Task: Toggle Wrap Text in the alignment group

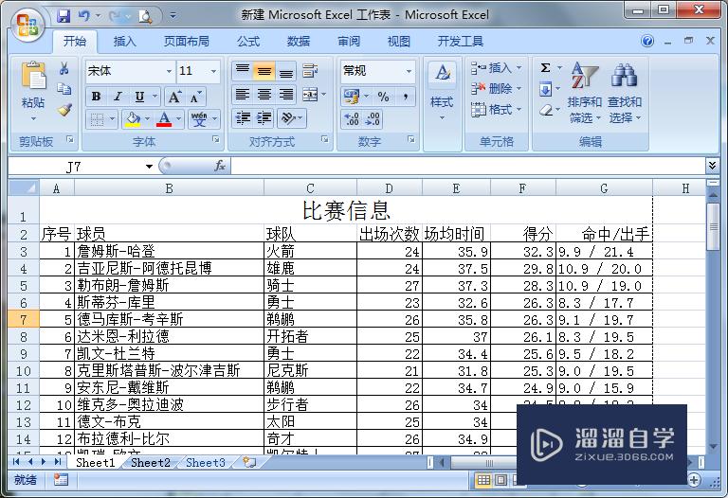Action: (310, 71)
